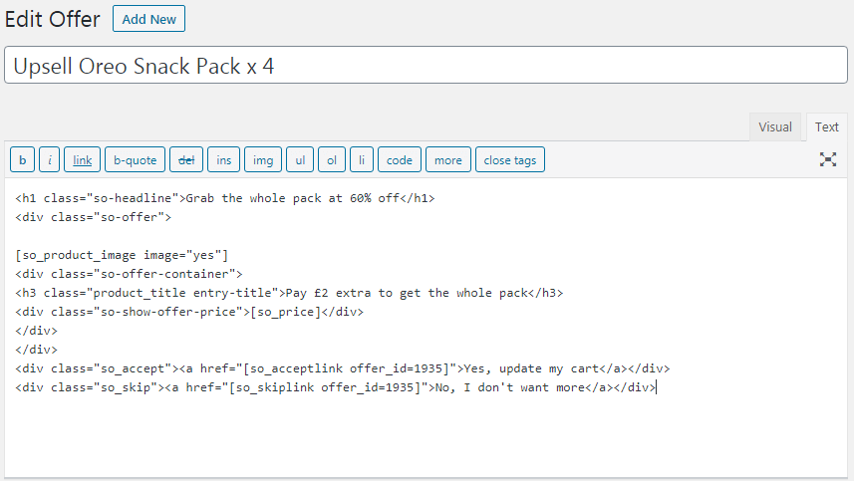
Task: Select the Text editor tab
Action: pyautogui.click(x=827, y=126)
